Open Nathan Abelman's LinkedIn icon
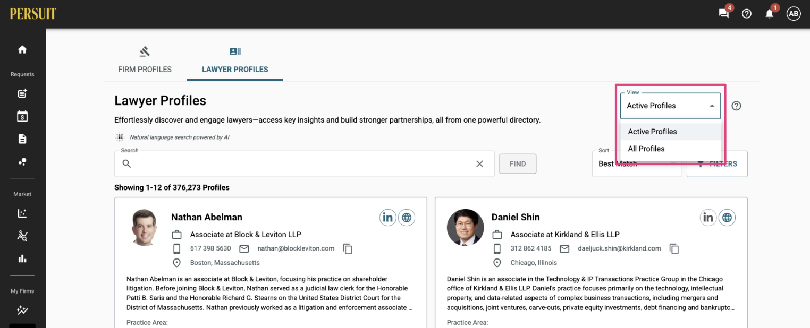 [388, 217]
